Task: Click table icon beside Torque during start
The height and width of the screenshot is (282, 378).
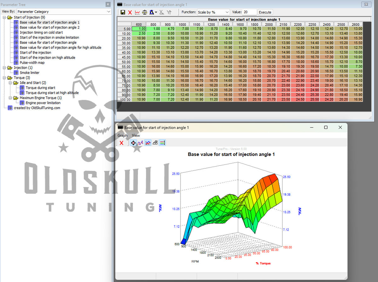Action: (x=22, y=88)
